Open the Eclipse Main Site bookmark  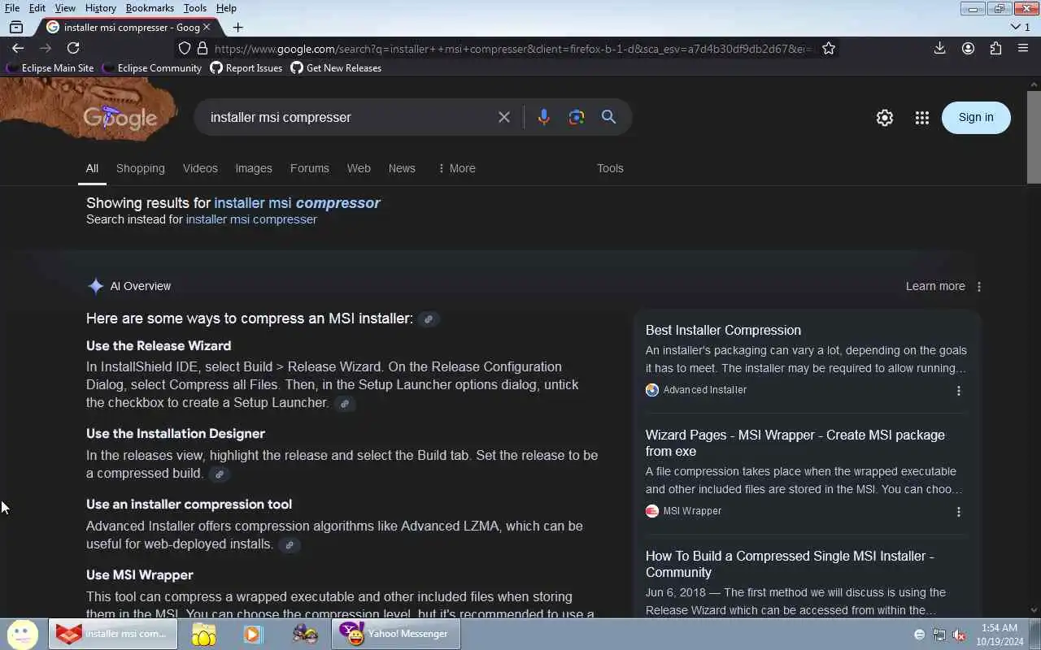coord(50,68)
